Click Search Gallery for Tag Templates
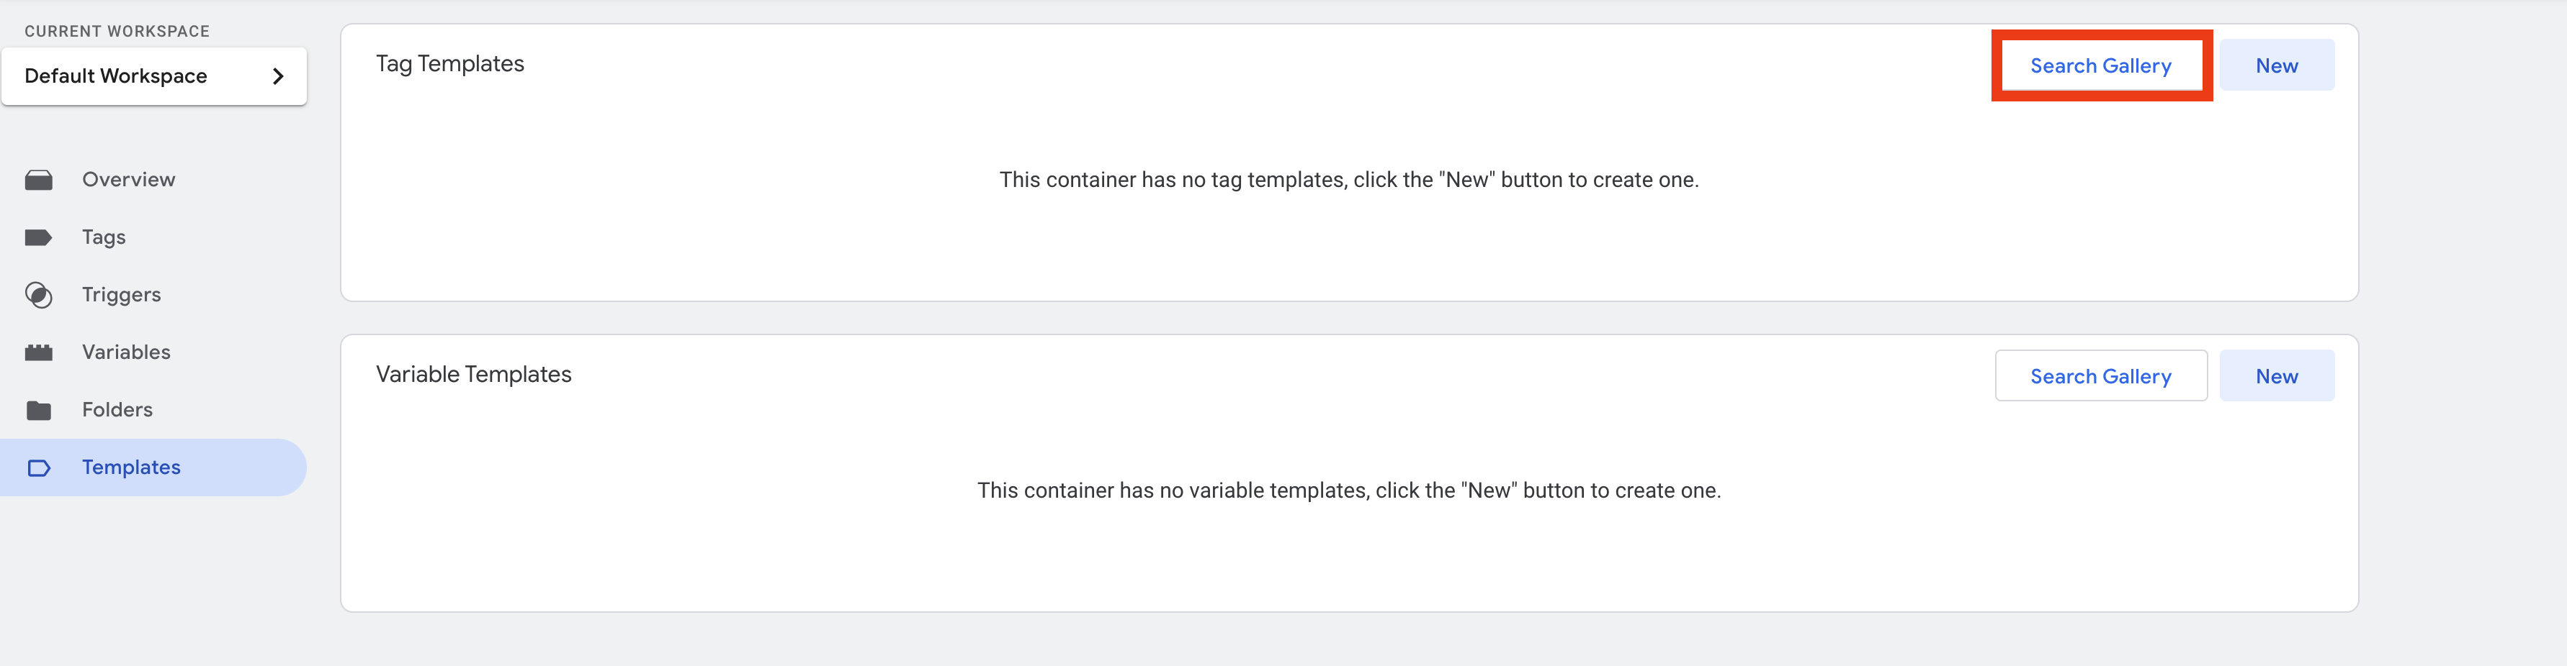This screenshot has width=2567, height=666. point(2101,65)
